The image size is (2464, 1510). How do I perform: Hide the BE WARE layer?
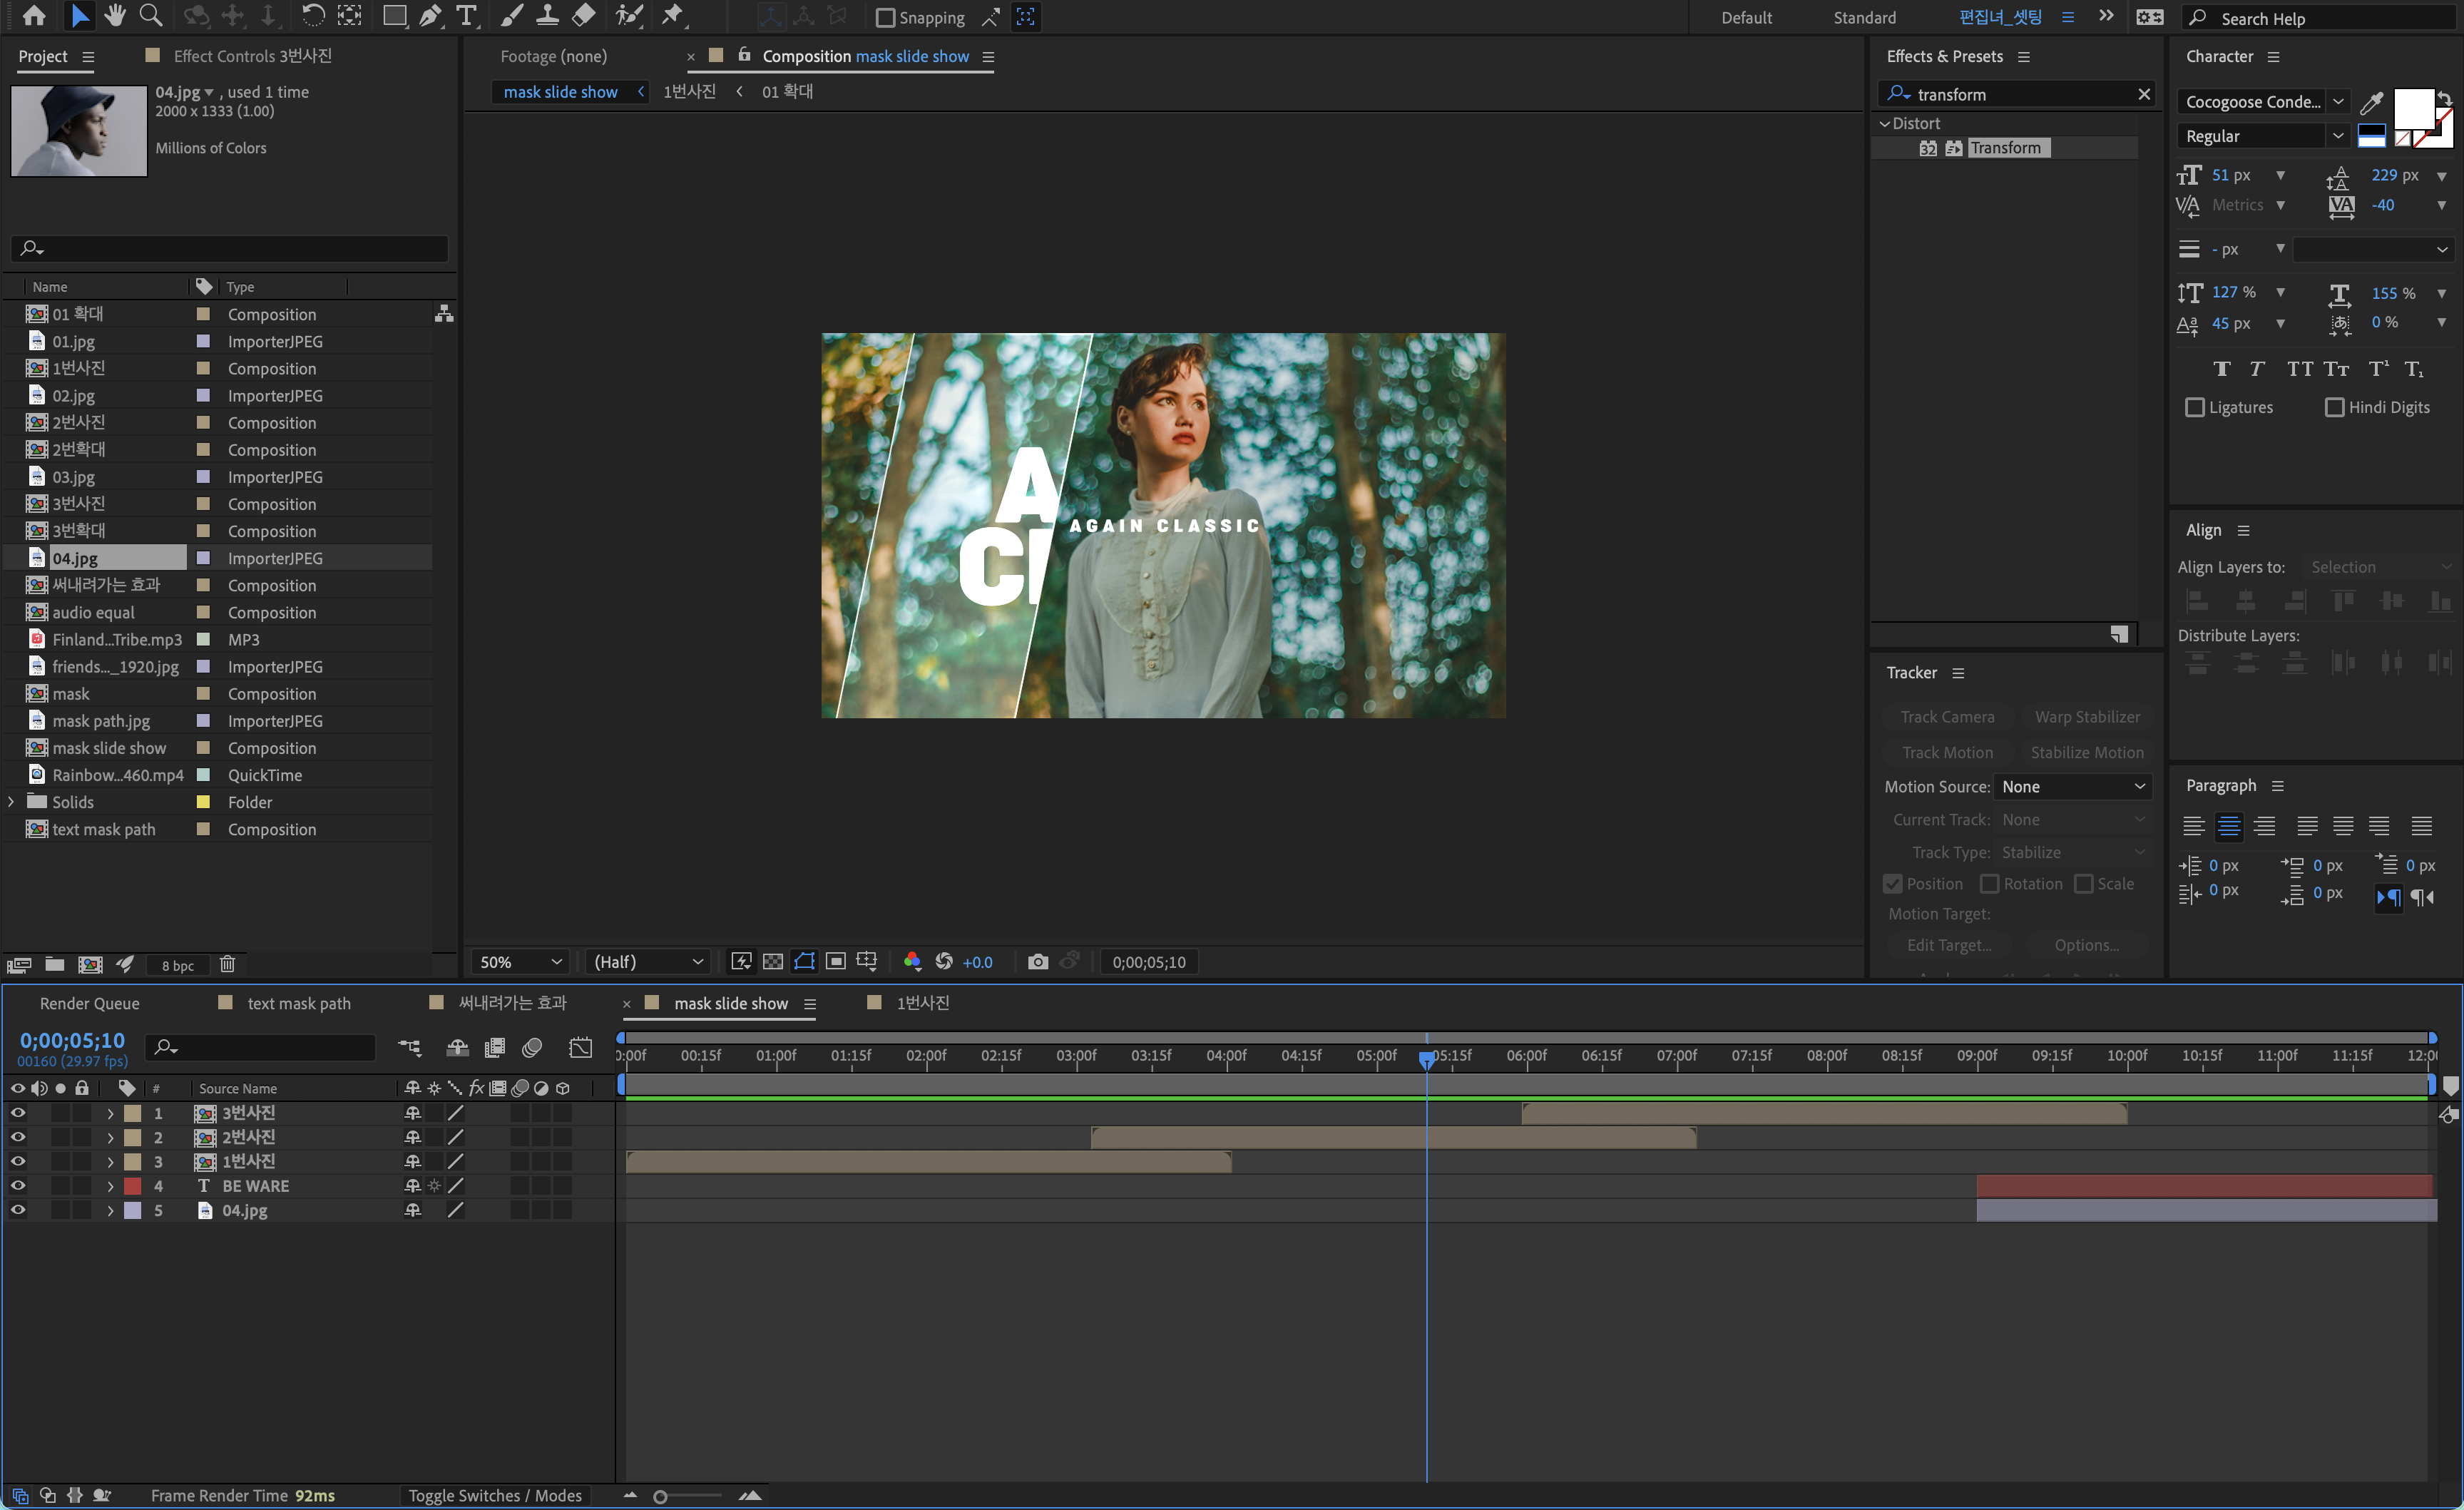pos(18,1185)
